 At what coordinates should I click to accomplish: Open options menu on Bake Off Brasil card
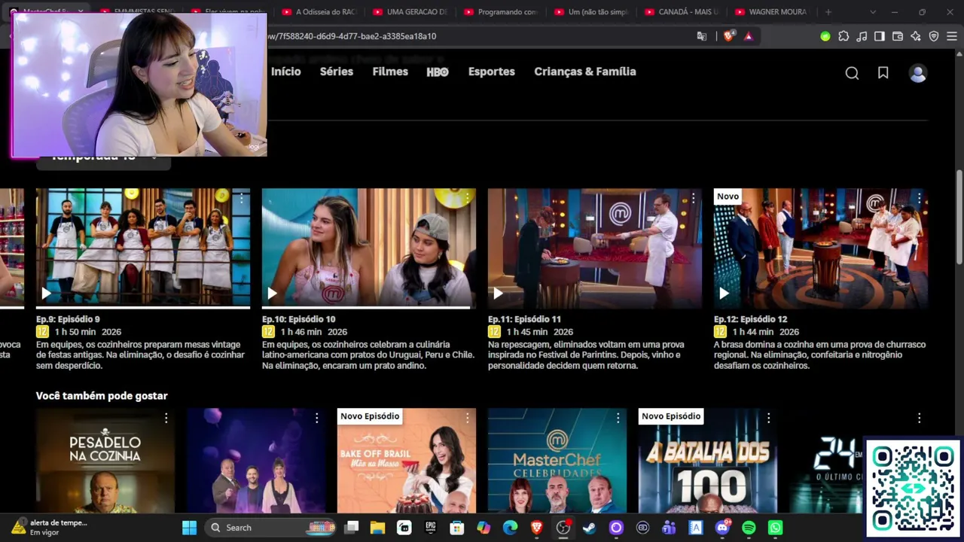pos(467,418)
